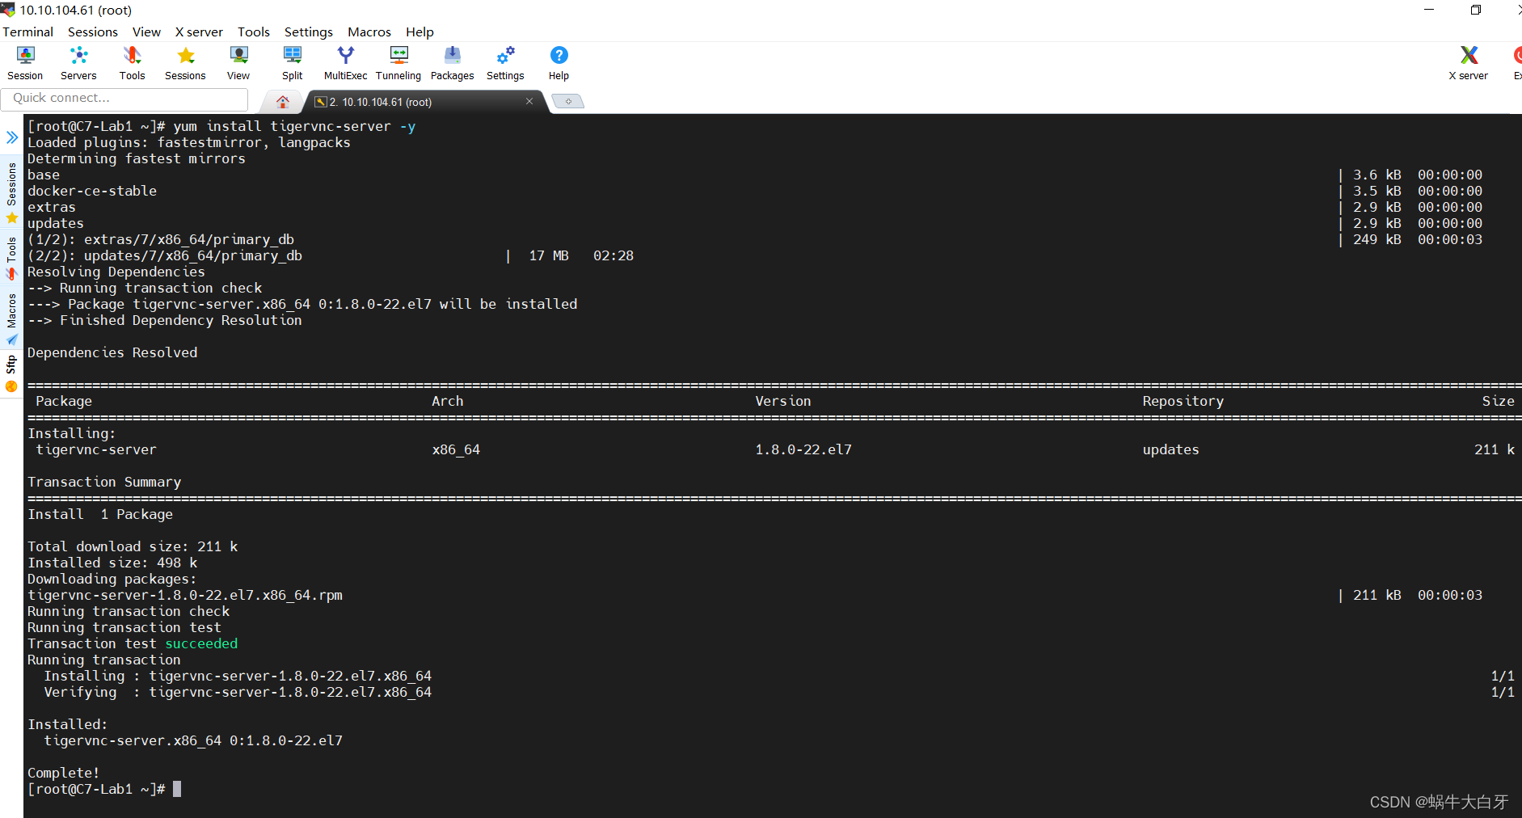Click the 'docker-ce-stable' repo line

(x=92, y=191)
